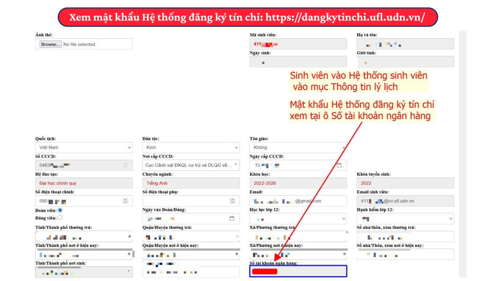This screenshot has width=500, height=281.
Task: Focus the Số nhà/thôn, xóm thường trú field
Action: [405, 237]
